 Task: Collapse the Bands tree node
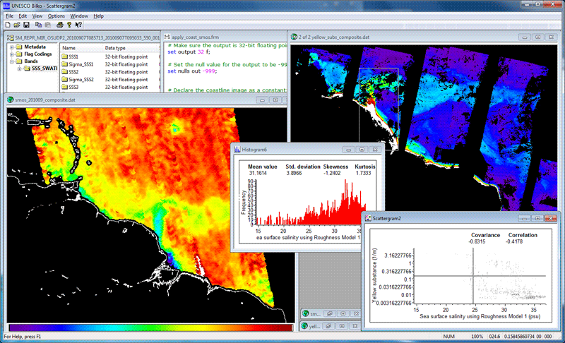click(12, 61)
